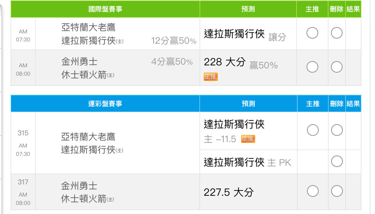Image resolution: width=375 pixels, height=214 pixels.
Task: Open 金州勇士 team in 國際盤 table
Action: [x=79, y=62]
